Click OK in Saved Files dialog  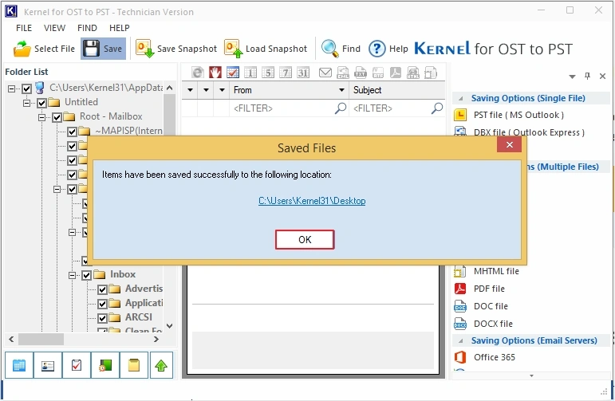(305, 239)
